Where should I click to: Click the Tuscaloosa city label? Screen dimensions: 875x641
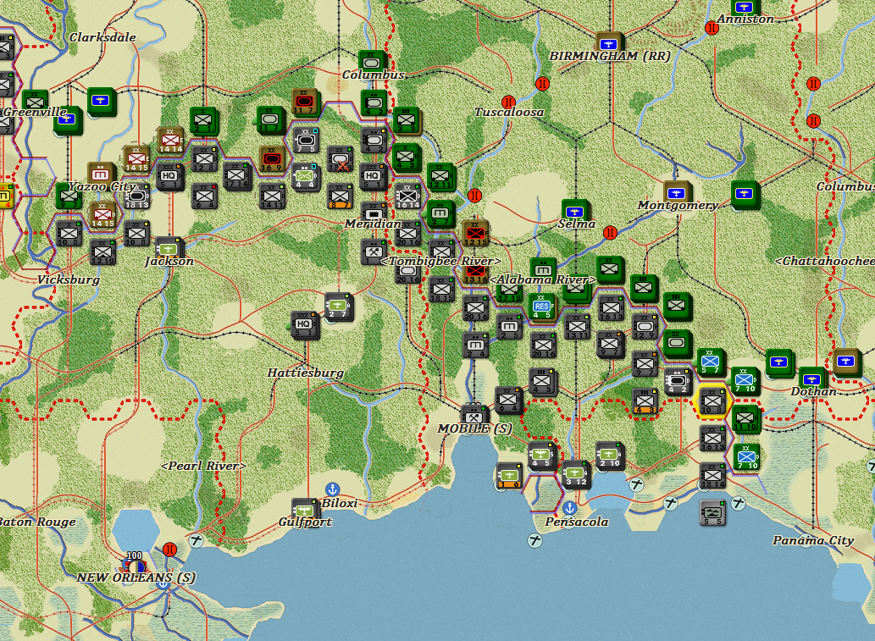(x=509, y=112)
